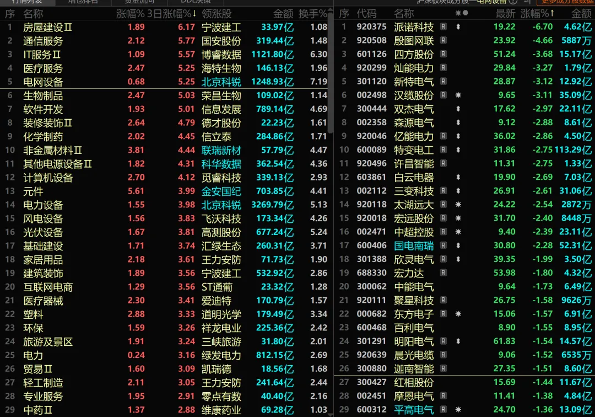Click the R badge beside 灿能电力
This screenshot has height=417, width=595.
pos(443,68)
